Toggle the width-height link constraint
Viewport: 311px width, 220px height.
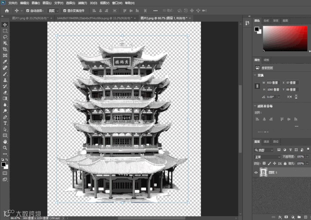tap(257, 86)
